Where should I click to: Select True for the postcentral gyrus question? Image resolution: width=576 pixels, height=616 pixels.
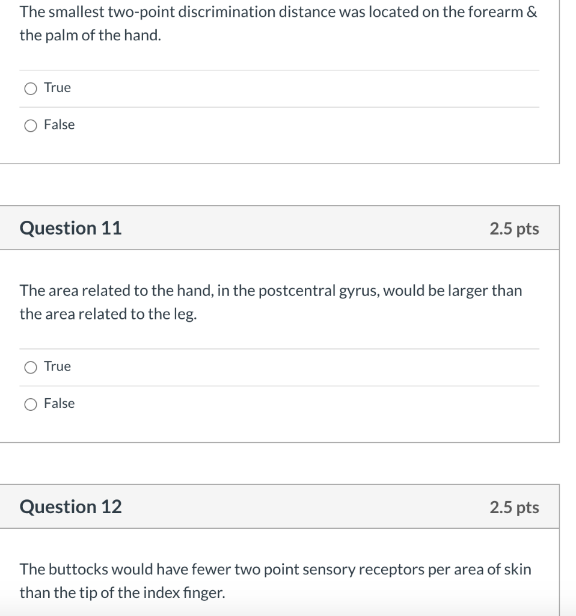click(30, 367)
